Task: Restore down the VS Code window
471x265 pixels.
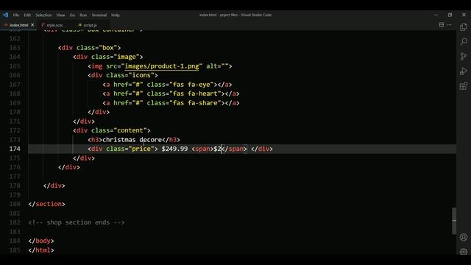Action: [x=450, y=15]
